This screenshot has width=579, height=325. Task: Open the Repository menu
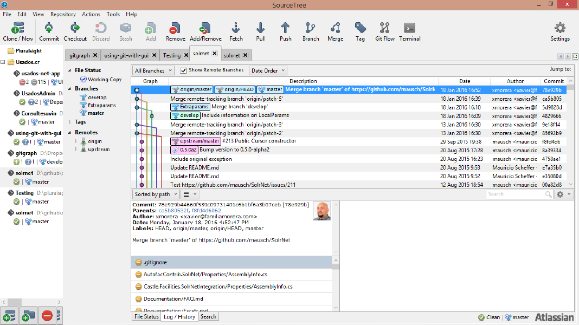click(x=63, y=14)
